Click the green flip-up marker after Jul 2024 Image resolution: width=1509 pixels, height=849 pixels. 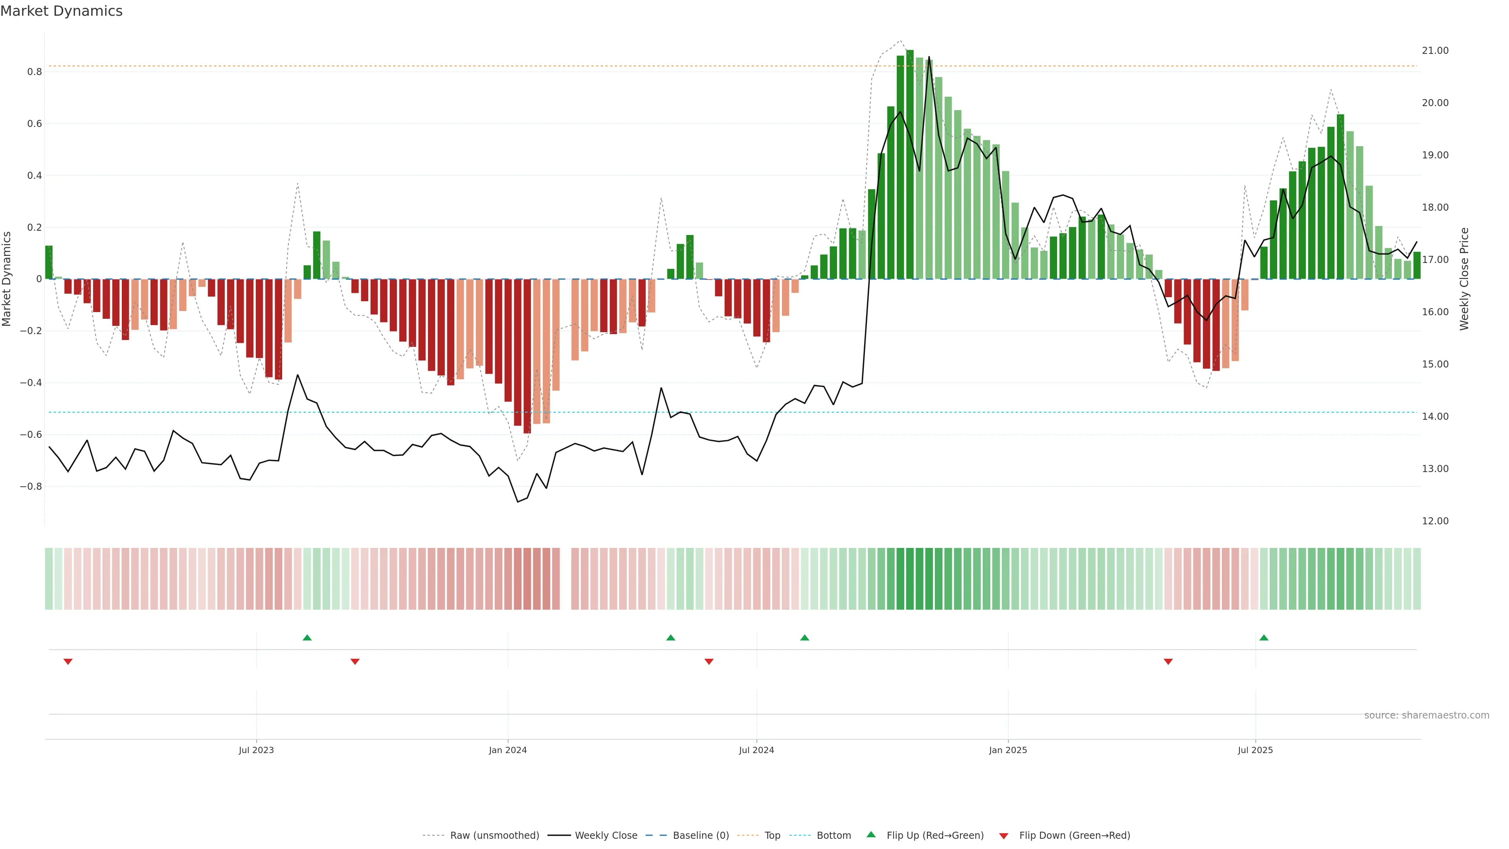coord(804,638)
